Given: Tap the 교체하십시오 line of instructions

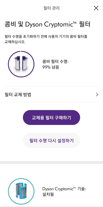Looking at the screenshot, I should [15, 42].
